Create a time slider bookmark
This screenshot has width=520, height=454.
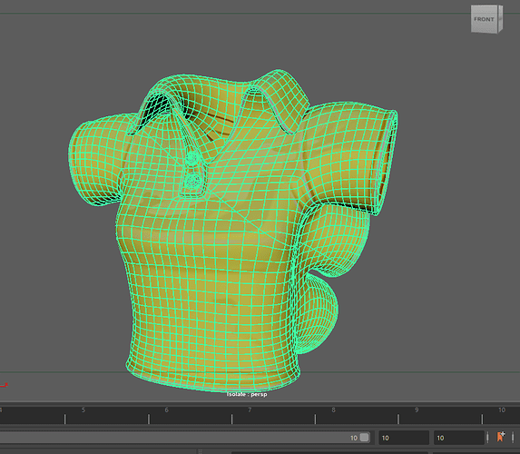tap(500, 437)
